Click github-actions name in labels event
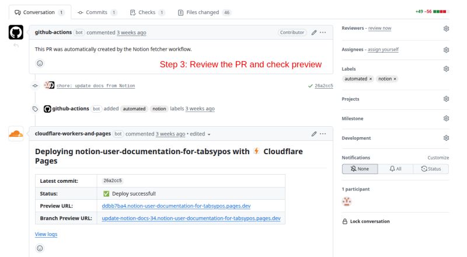 tap(71, 109)
